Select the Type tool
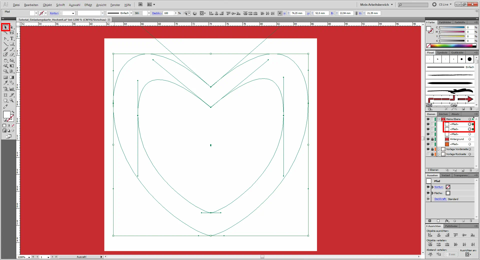The height and width of the screenshot is (260, 480). pos(11,38)
